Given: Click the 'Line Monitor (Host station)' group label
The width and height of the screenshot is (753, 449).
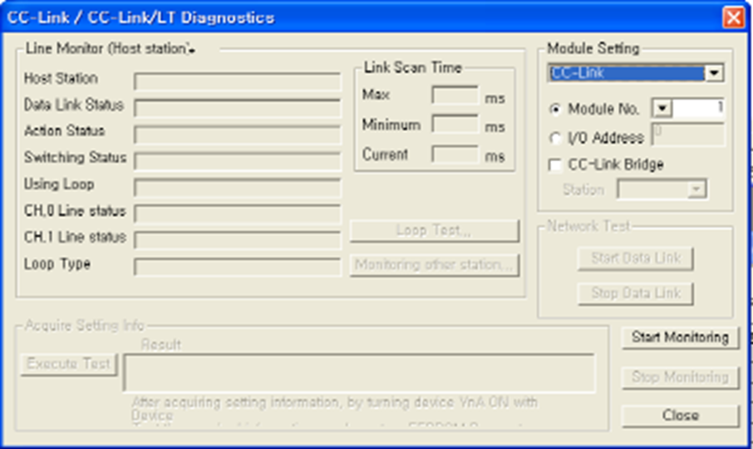Looking at the screenshot, I should click(110, 48).
